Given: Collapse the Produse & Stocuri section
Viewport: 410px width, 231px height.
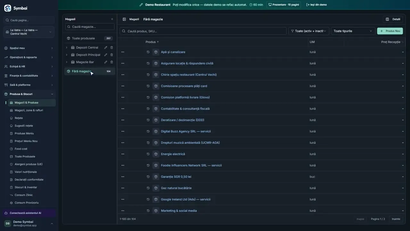Looking at the screenshot, I should tap(29, 94).
